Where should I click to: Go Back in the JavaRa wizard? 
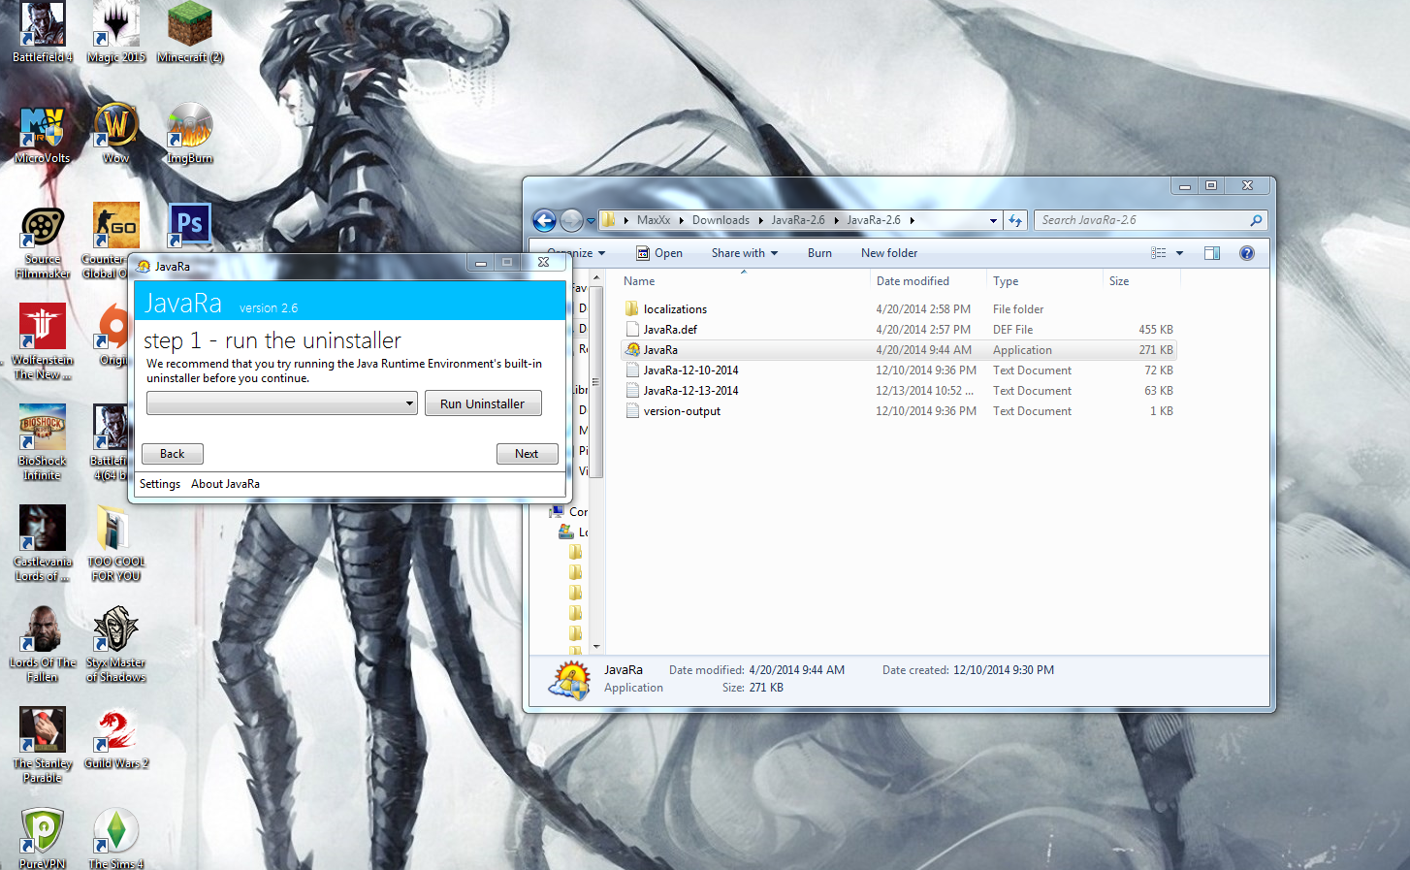tap(173, 454)
